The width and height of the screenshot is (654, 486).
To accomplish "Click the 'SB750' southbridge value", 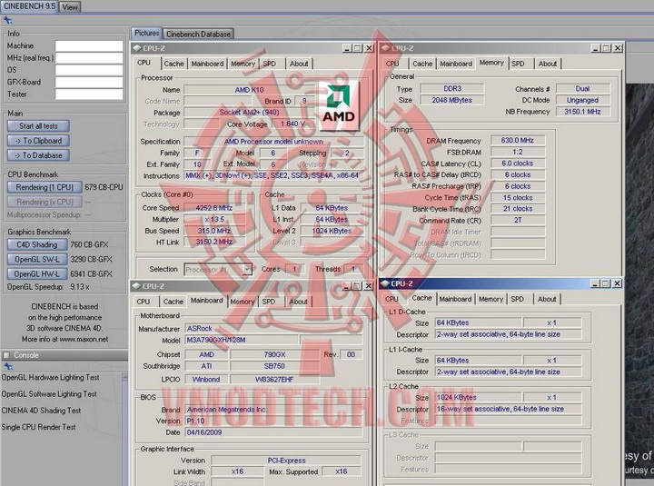I will (x=274, y=366).
